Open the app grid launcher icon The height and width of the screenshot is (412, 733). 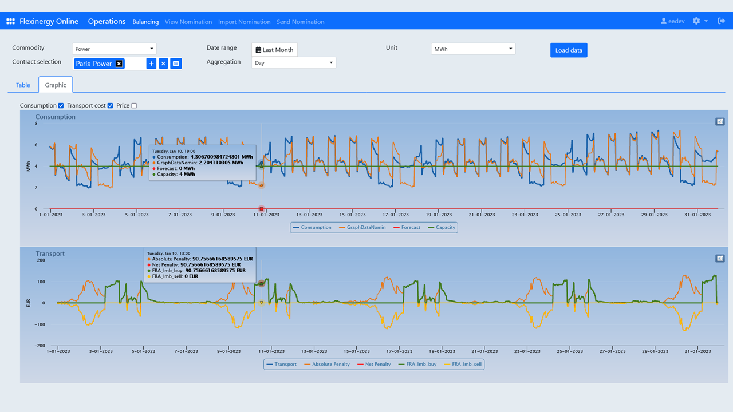tap(10, 22)
